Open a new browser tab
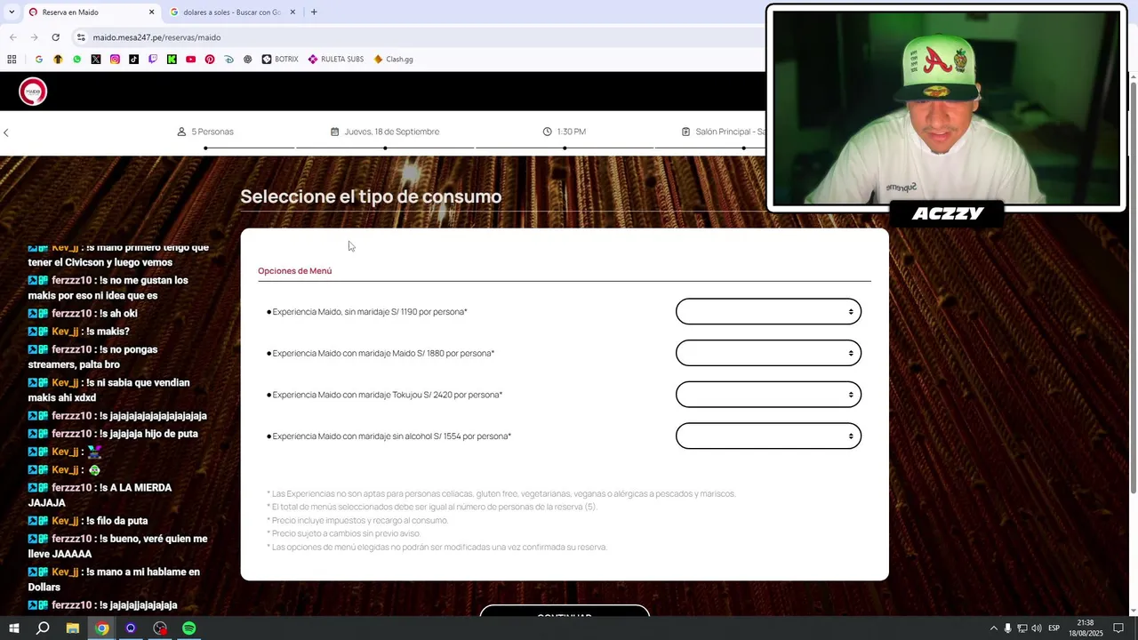This screenshot has width=1138, height=640. pyautogui.click(x=314, y=12)
